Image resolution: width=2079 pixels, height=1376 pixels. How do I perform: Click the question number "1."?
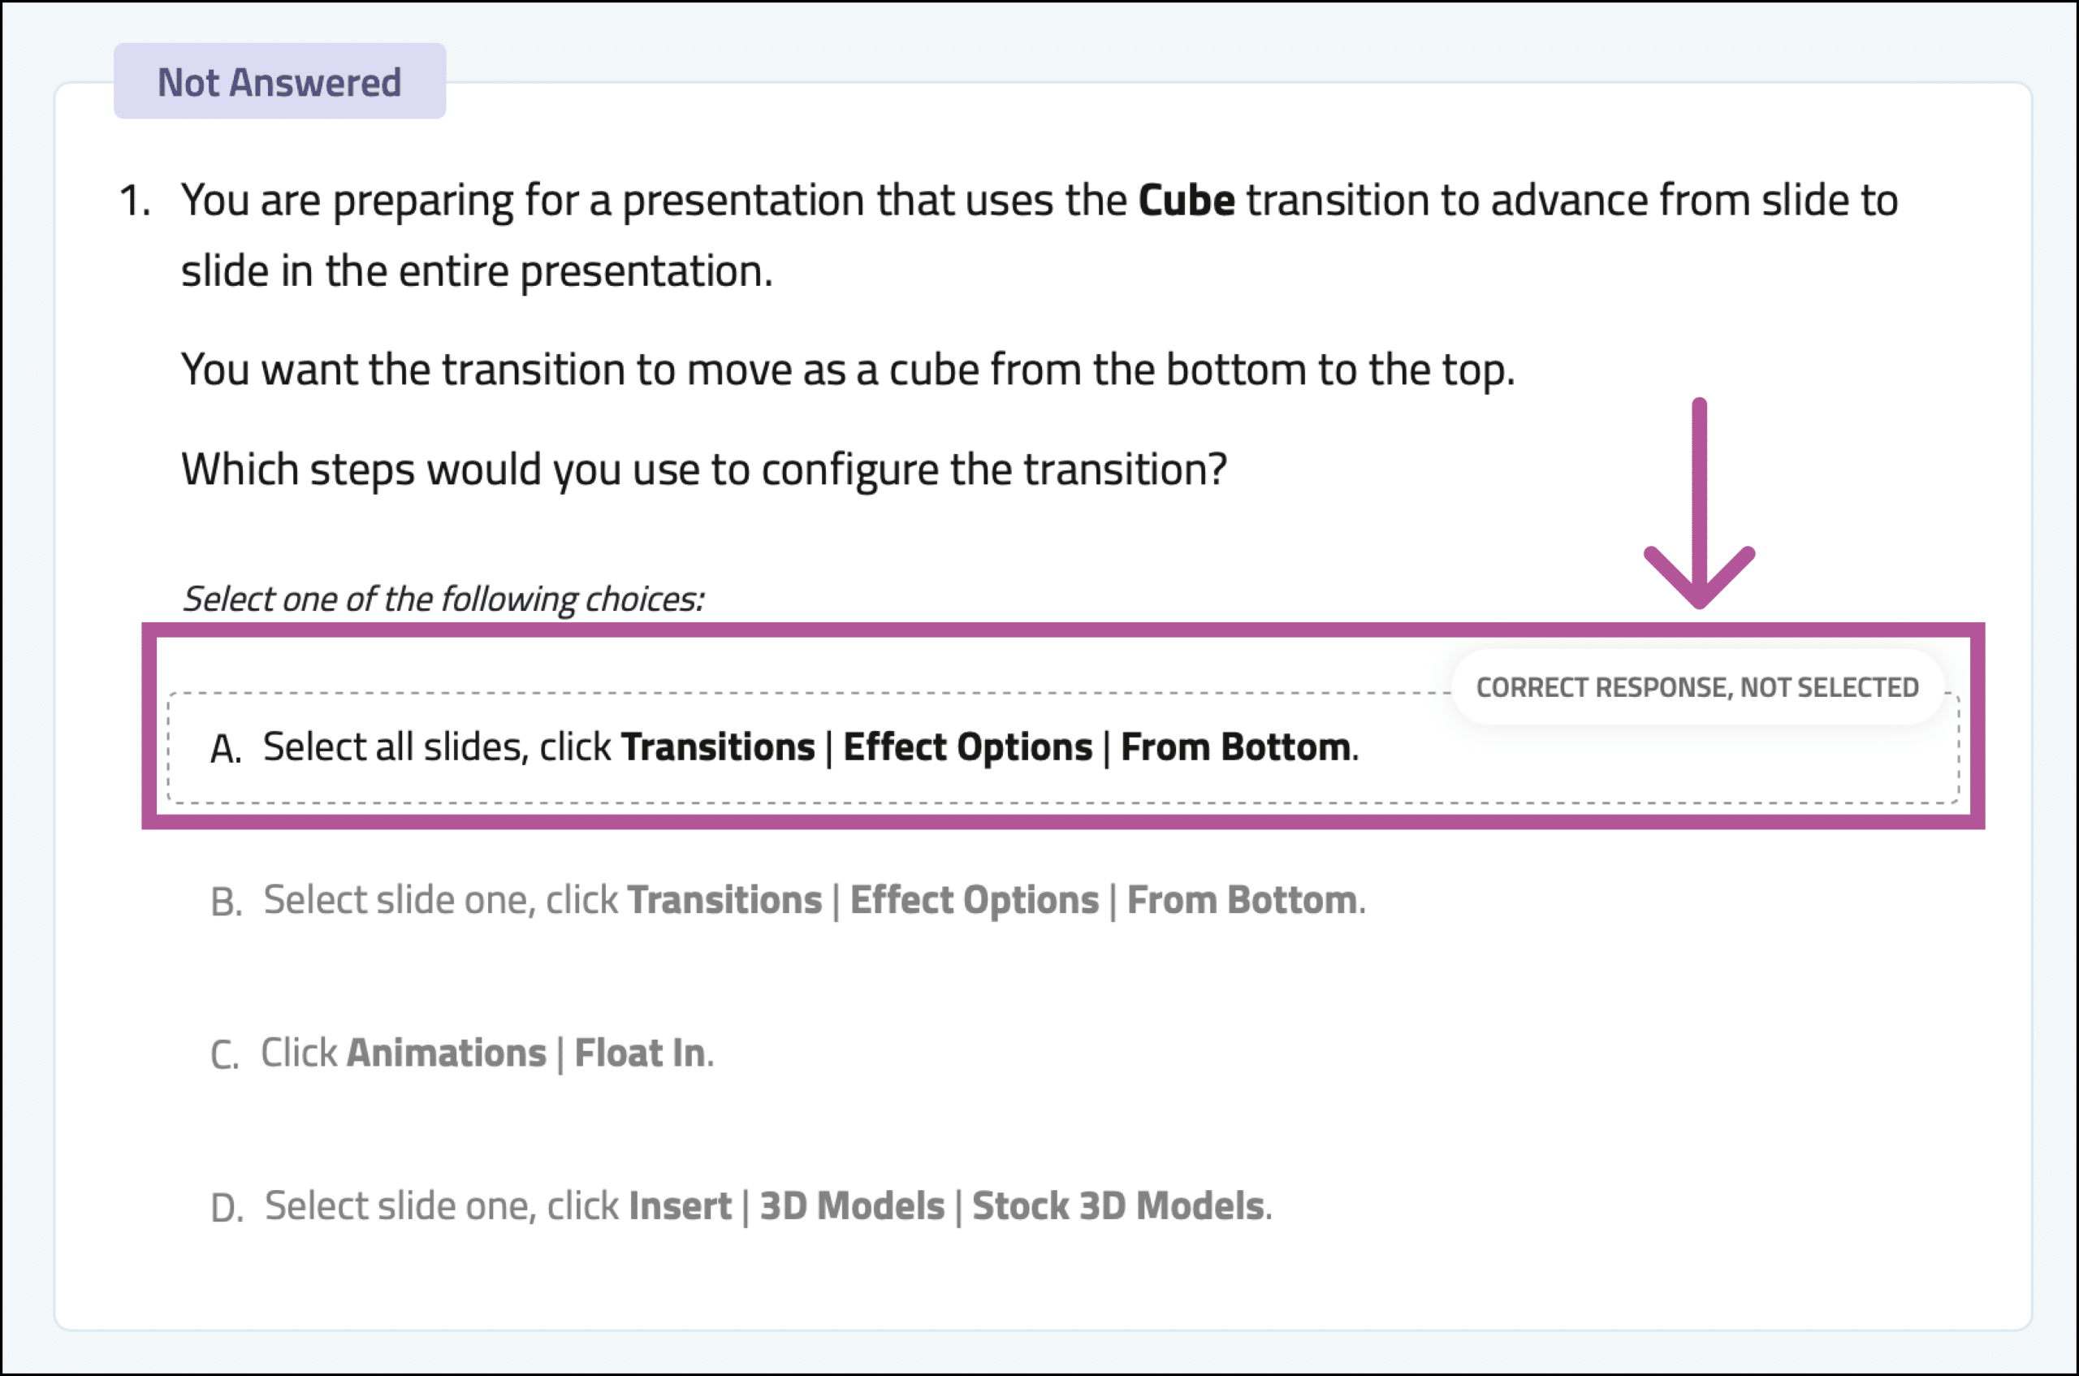tap(134, 200)
